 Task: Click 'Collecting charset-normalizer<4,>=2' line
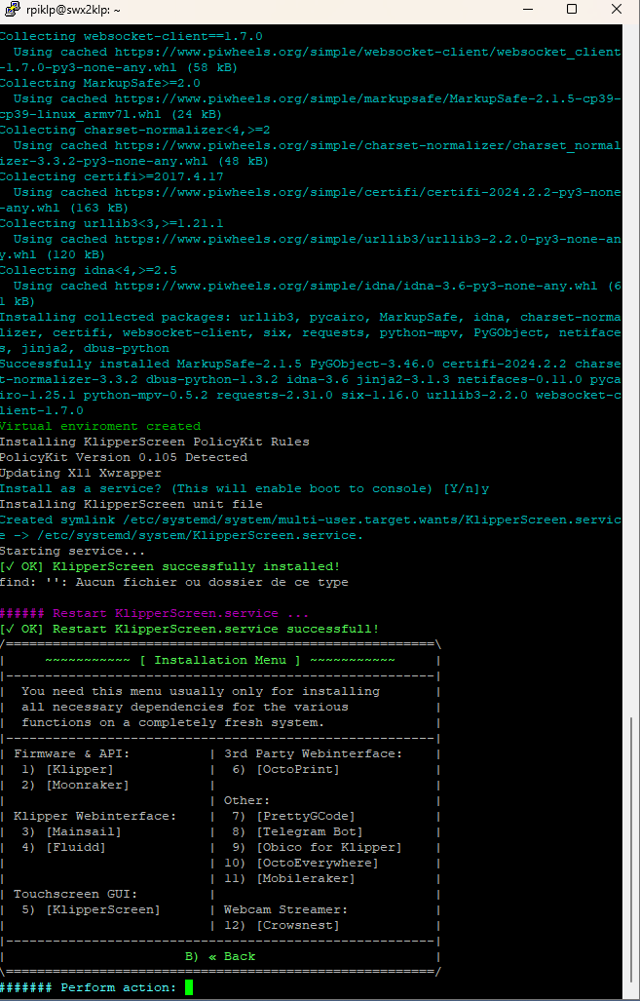click(134, 131)
